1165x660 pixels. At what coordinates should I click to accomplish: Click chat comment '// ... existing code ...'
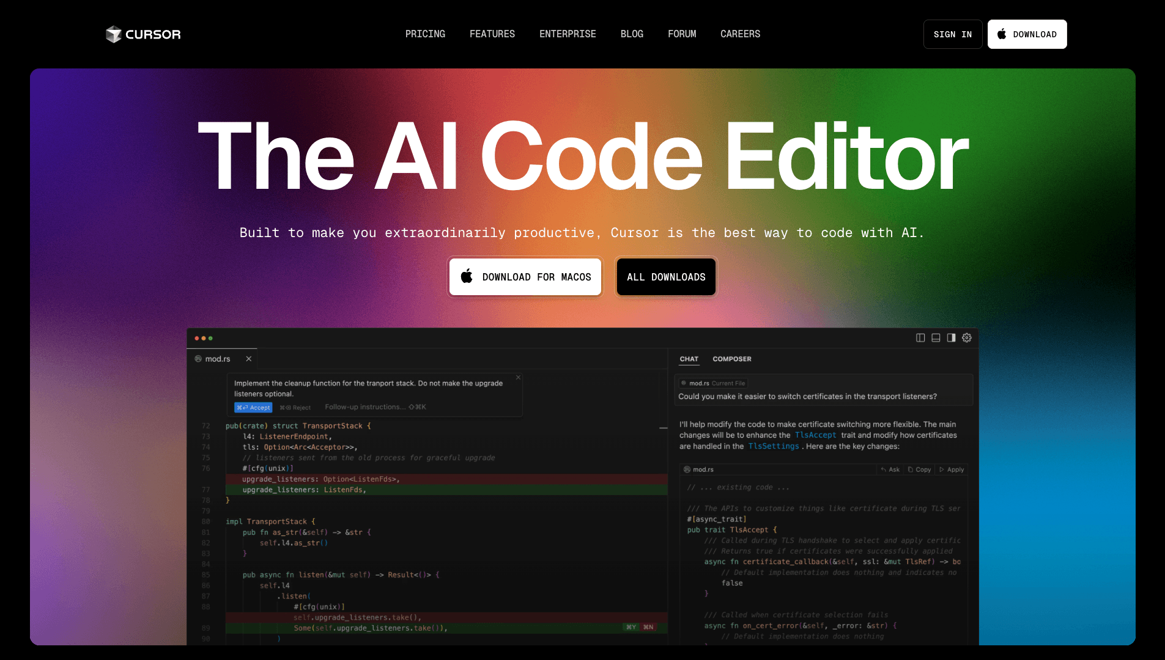tap(738, 488)
